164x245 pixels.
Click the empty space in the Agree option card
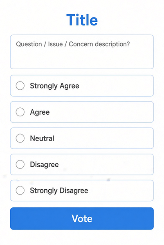tap(101, 112)
